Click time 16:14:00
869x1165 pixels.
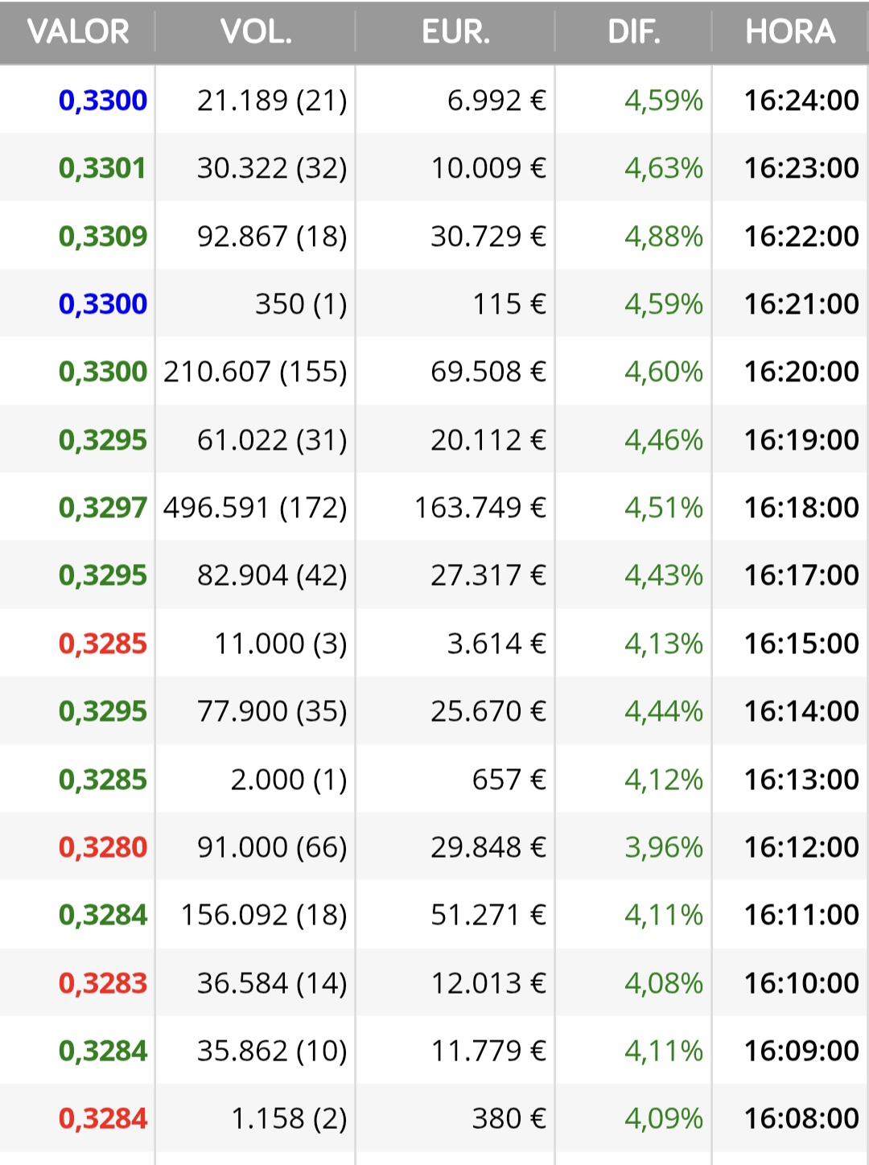coord(801,711)
